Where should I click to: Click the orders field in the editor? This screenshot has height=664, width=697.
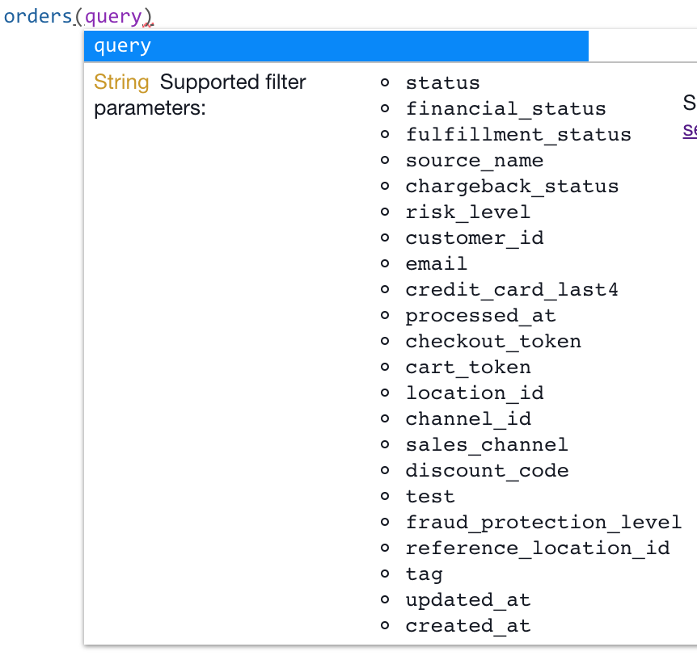39,16
